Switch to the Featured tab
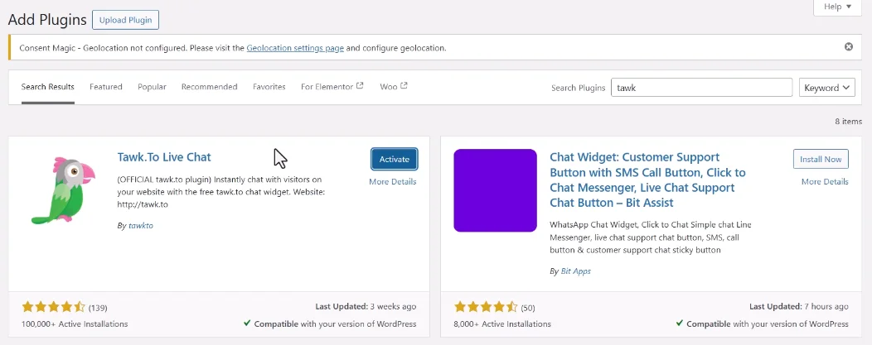Screen dimensions: 872x345 click(106, 87)
